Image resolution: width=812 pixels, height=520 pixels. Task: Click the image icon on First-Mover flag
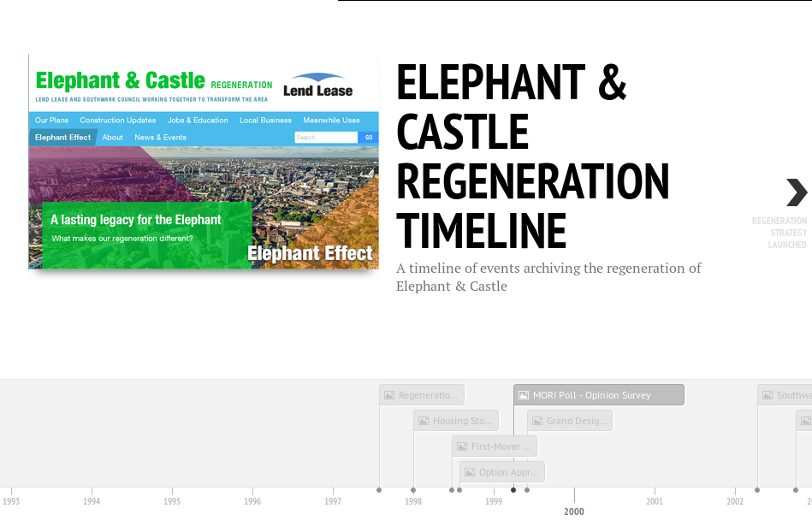point(462,446)
